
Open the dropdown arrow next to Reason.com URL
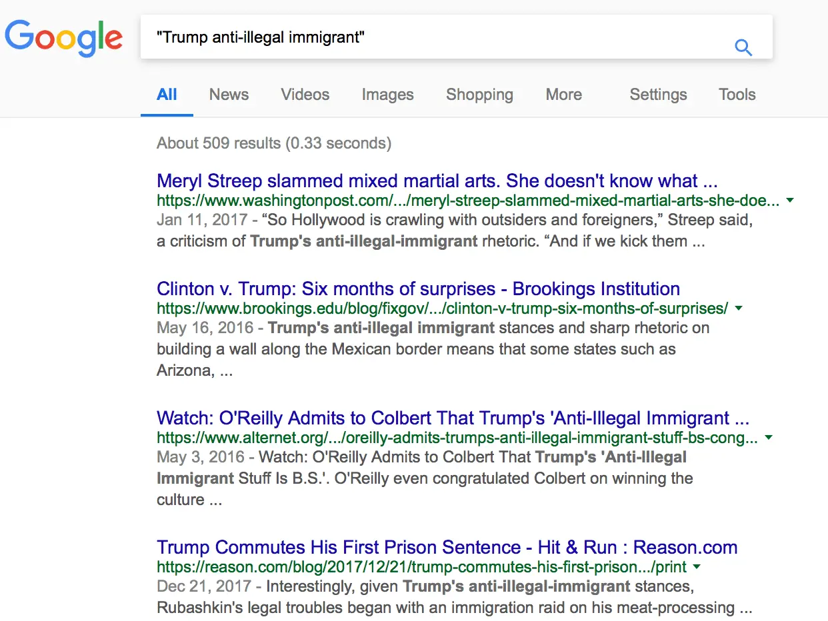point(697,567)
